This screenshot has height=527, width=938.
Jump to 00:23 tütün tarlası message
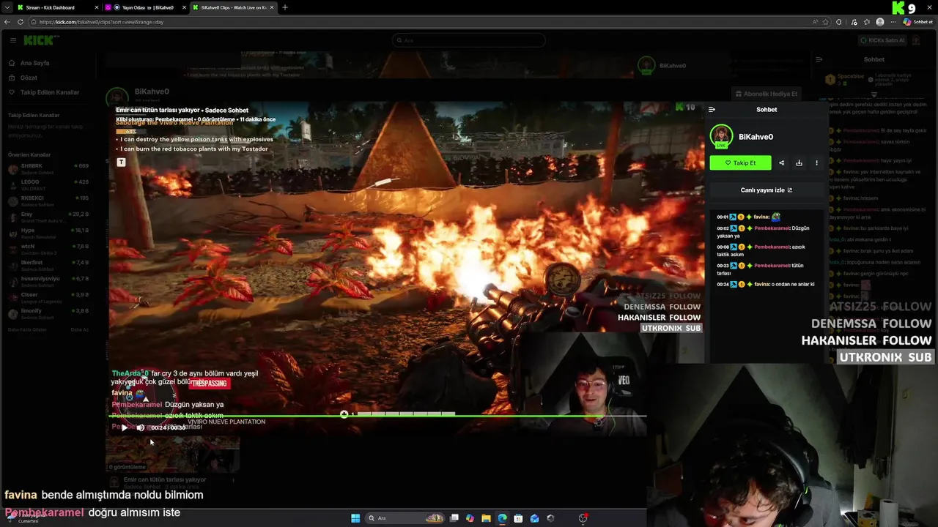pyautogui.click(x=767, y=269)
